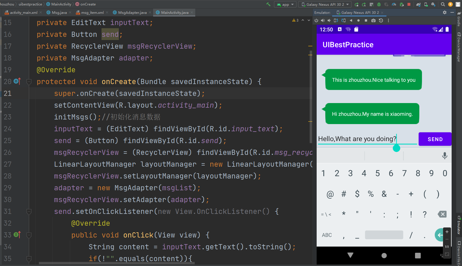Switch to the MsgAdapter.java tab
The image size is (462, 266).
click(x=132, y=12)
